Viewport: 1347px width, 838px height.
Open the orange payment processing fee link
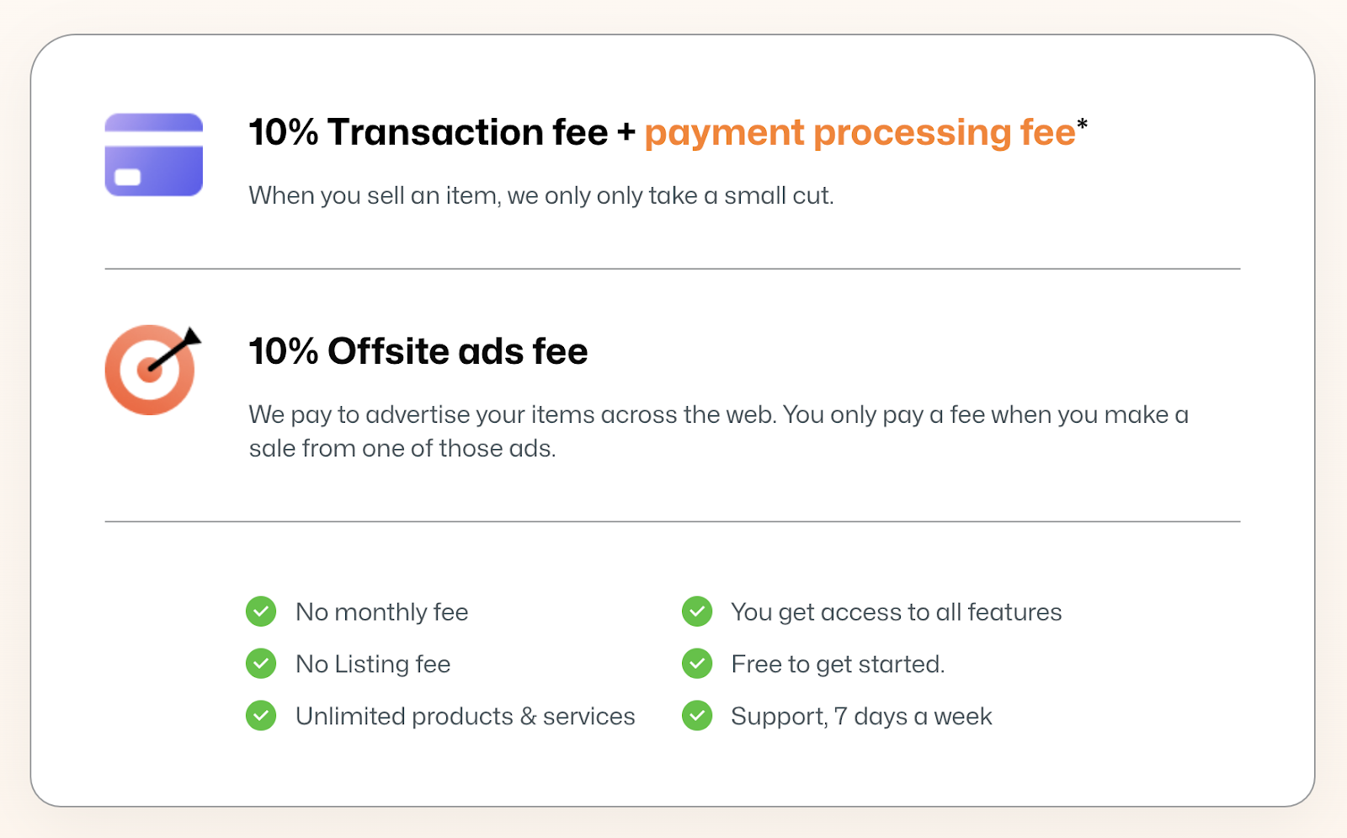[860, 133]
